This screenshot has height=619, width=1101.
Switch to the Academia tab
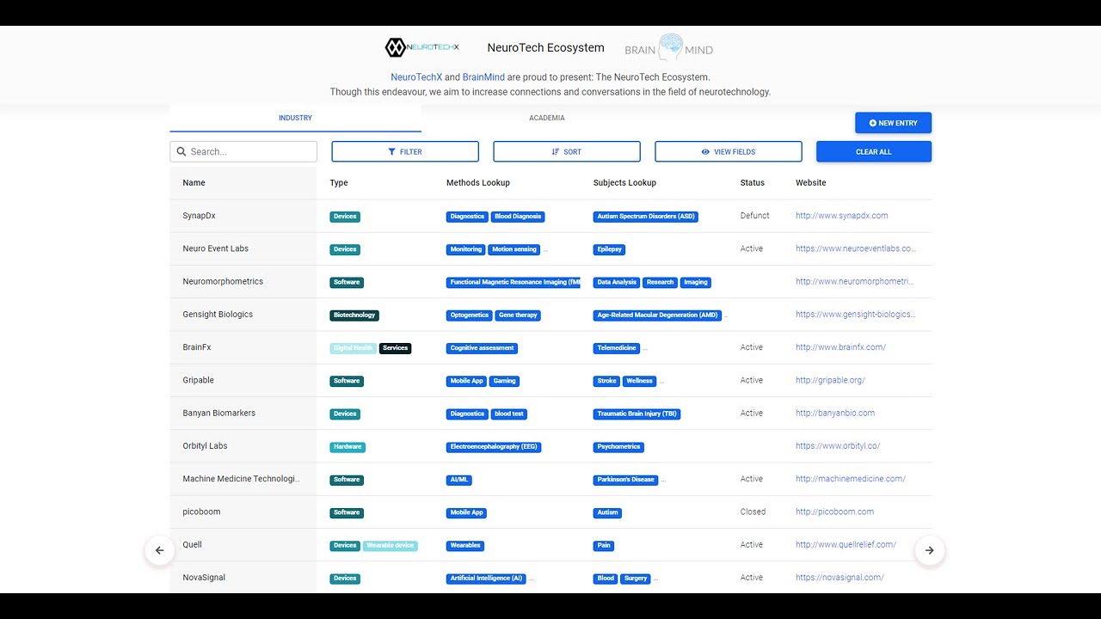click(x=547, y=118)
